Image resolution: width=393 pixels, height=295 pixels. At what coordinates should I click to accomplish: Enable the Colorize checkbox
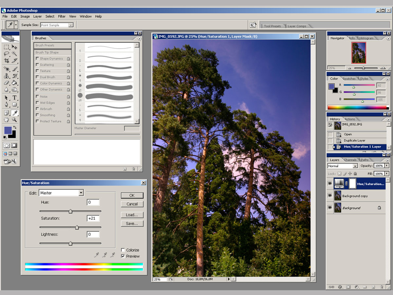123,250
